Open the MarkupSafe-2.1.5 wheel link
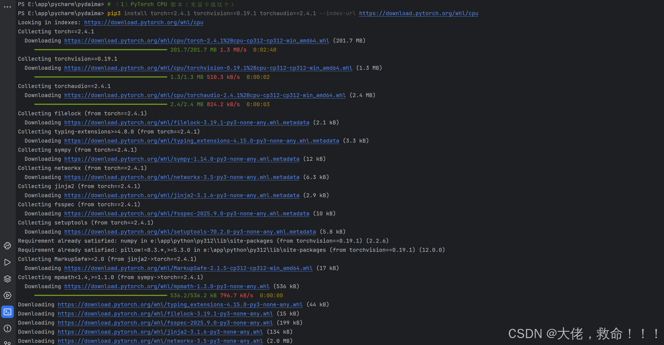The width and height of the screenshot is (664, 345). [x=188, y=268]
